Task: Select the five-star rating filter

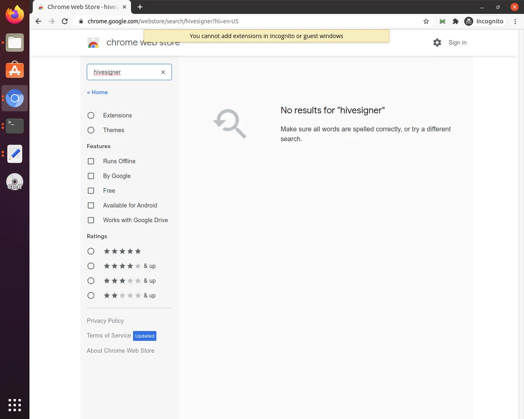Action: [91, 251]
